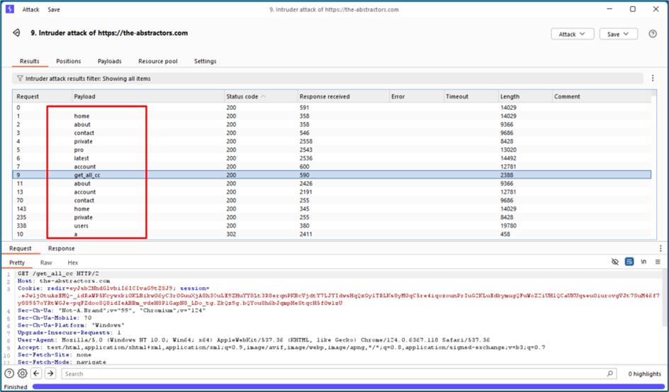This screenshot has width=669, height=392.
Task: Select request 70 contact row
Action: click(332, 201)
